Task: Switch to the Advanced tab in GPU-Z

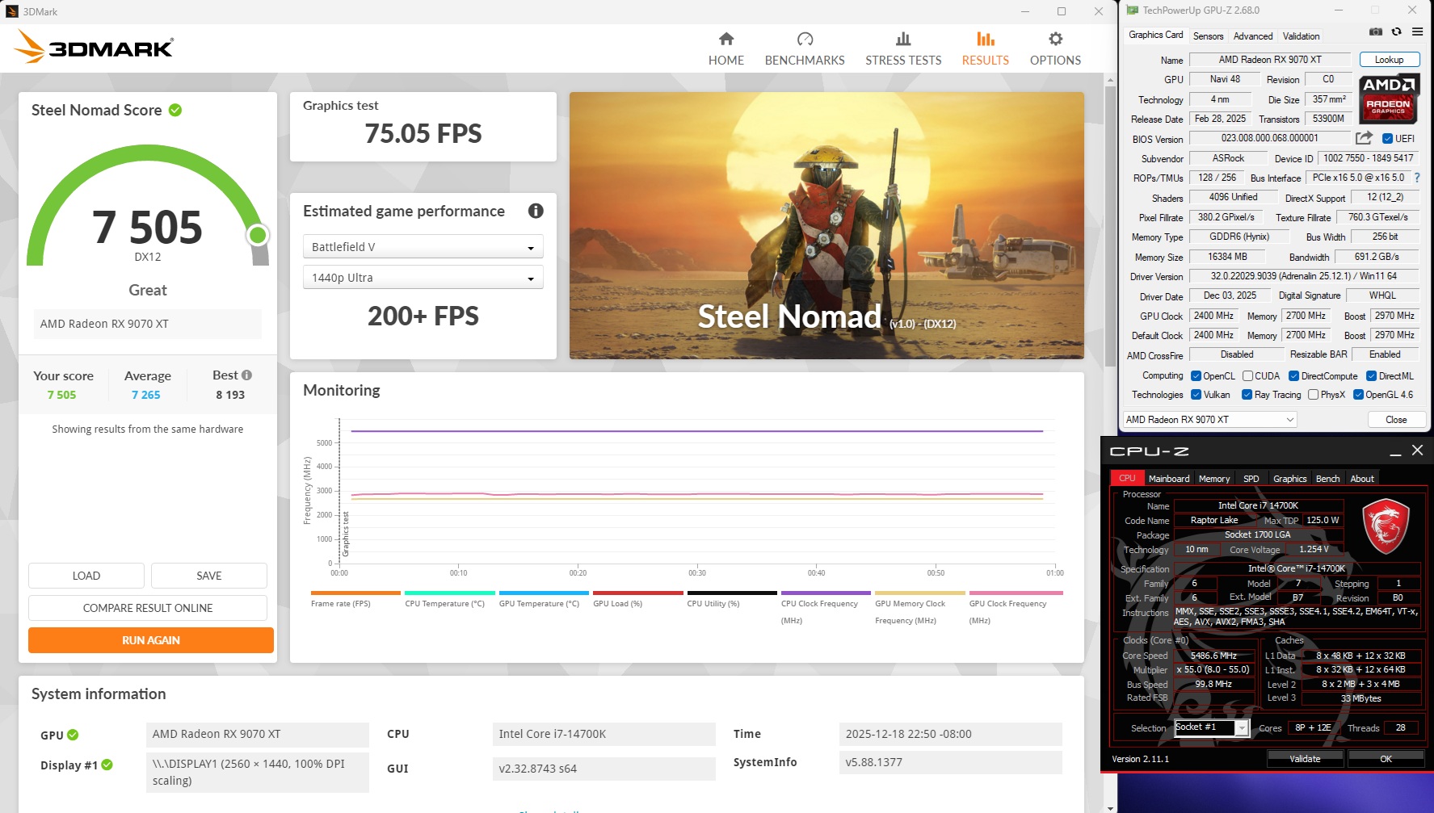Action: [x=1253, y=36]
